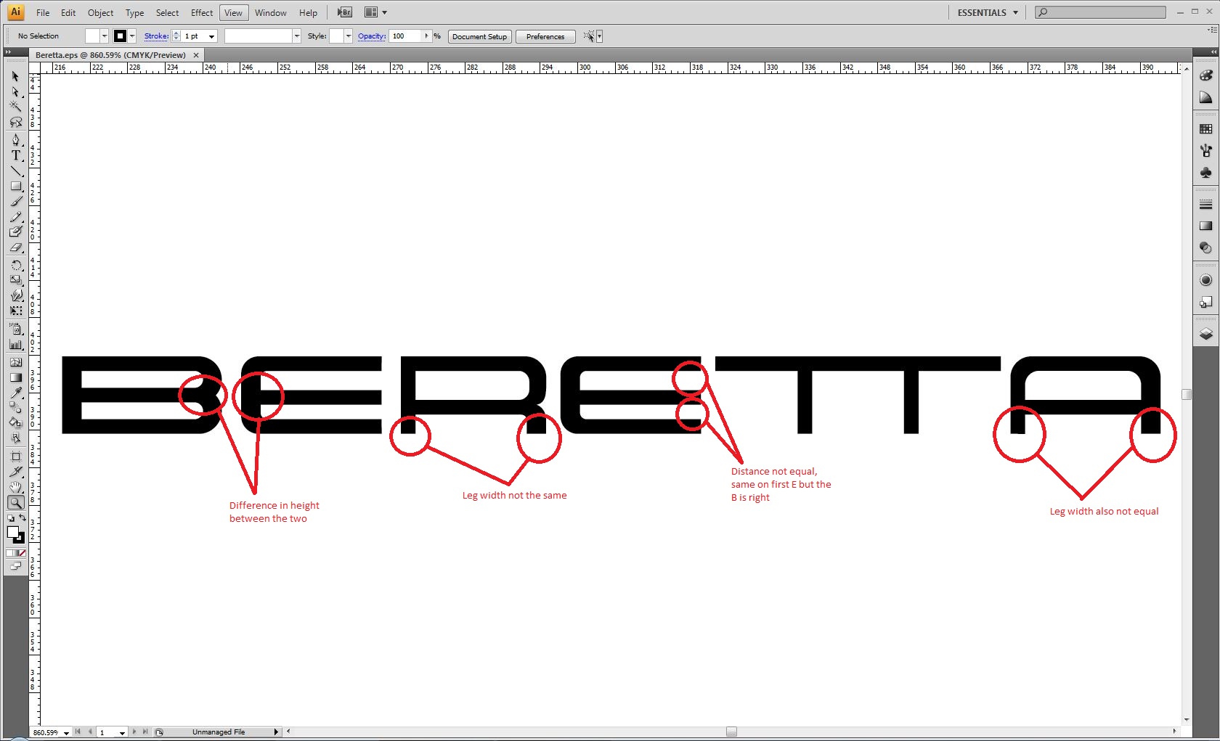Open the Layers panel icon
Screen dimensions: 1220x741
pyautogui.click(x=1205, y=334)
